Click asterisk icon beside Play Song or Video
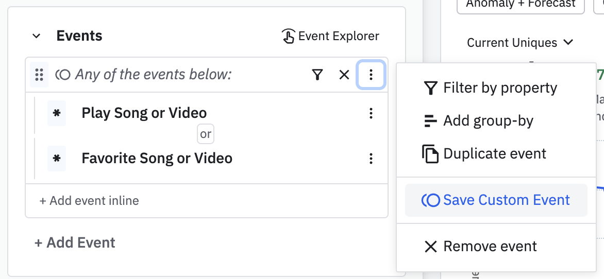This screenshot has height=279, width=604. [x=57, y=113]
